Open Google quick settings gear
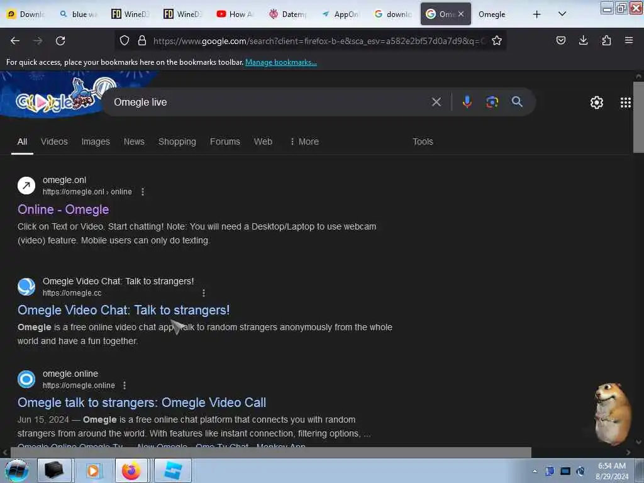644x483 pixels. point(596,103)
